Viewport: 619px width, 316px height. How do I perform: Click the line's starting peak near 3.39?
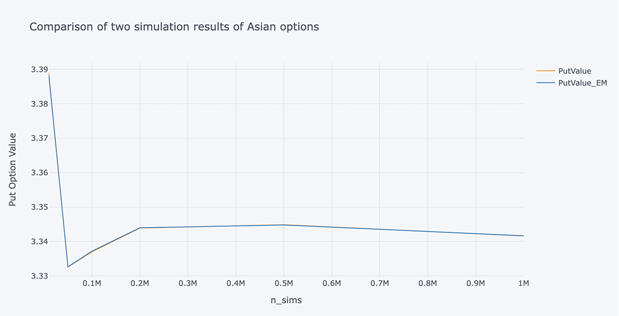pos(49,74)
